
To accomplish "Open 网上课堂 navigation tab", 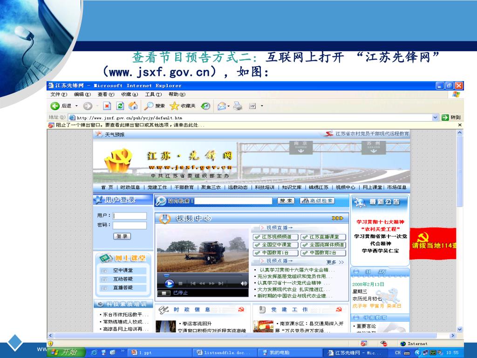I will click(372, 187).
